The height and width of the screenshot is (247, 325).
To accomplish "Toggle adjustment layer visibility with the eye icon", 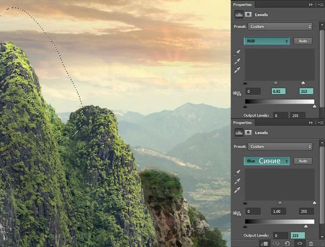I will point(299,244).
